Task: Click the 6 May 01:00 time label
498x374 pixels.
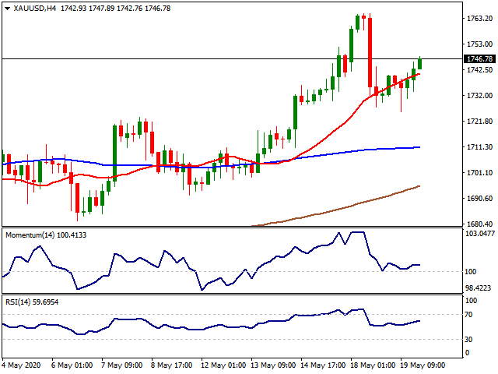Action: (x=72, y=365)
